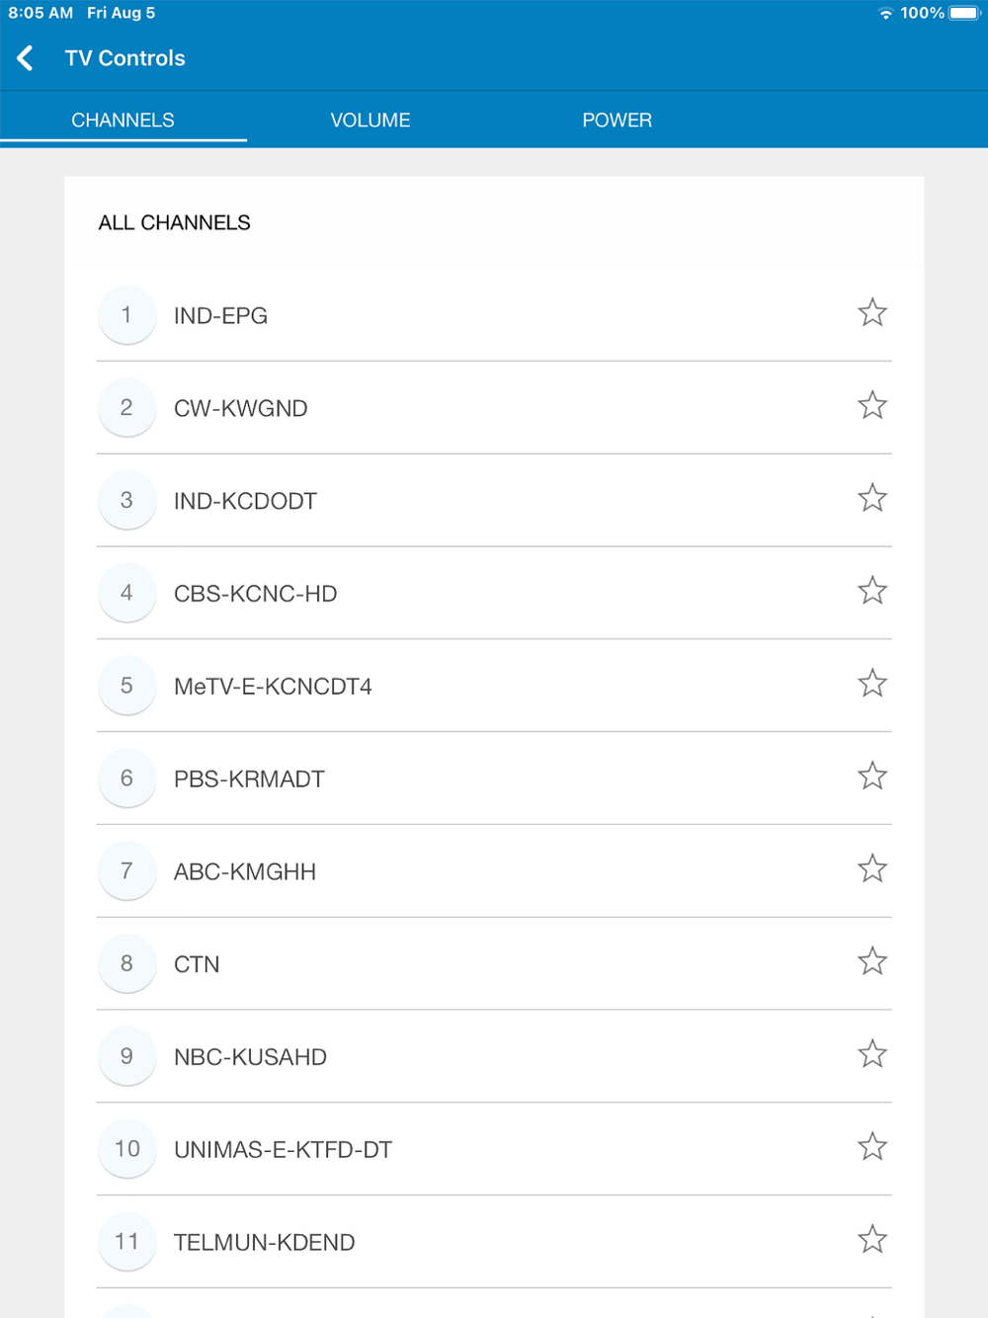This screenshot has width=988, height=1318.
Task: Select the Channels tab
Action: click(x=123, y=120)
